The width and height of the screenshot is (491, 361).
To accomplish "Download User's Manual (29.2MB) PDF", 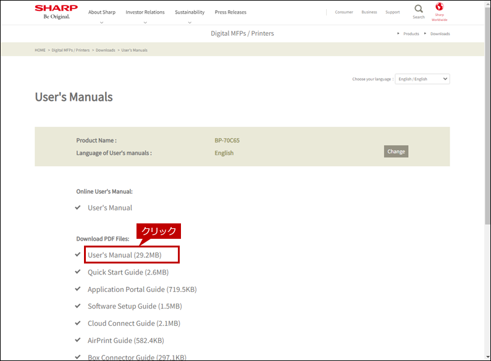I will pos(125,255).
